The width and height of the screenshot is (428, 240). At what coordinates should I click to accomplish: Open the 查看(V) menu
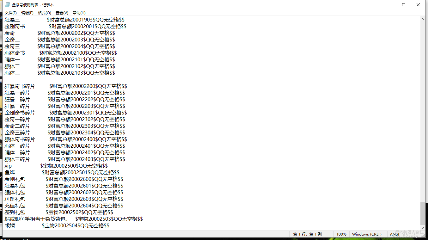(x=62, y=13)
